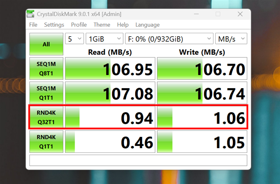The height and width of the screenshot is (184, 280).
Task: Start the RND4K Q32T1 test
Action: [x=46, y=117]
